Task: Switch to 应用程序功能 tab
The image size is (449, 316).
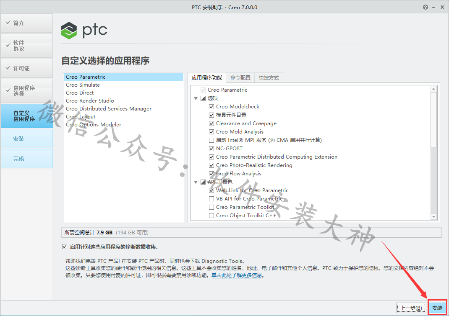Action: (207, 78)
